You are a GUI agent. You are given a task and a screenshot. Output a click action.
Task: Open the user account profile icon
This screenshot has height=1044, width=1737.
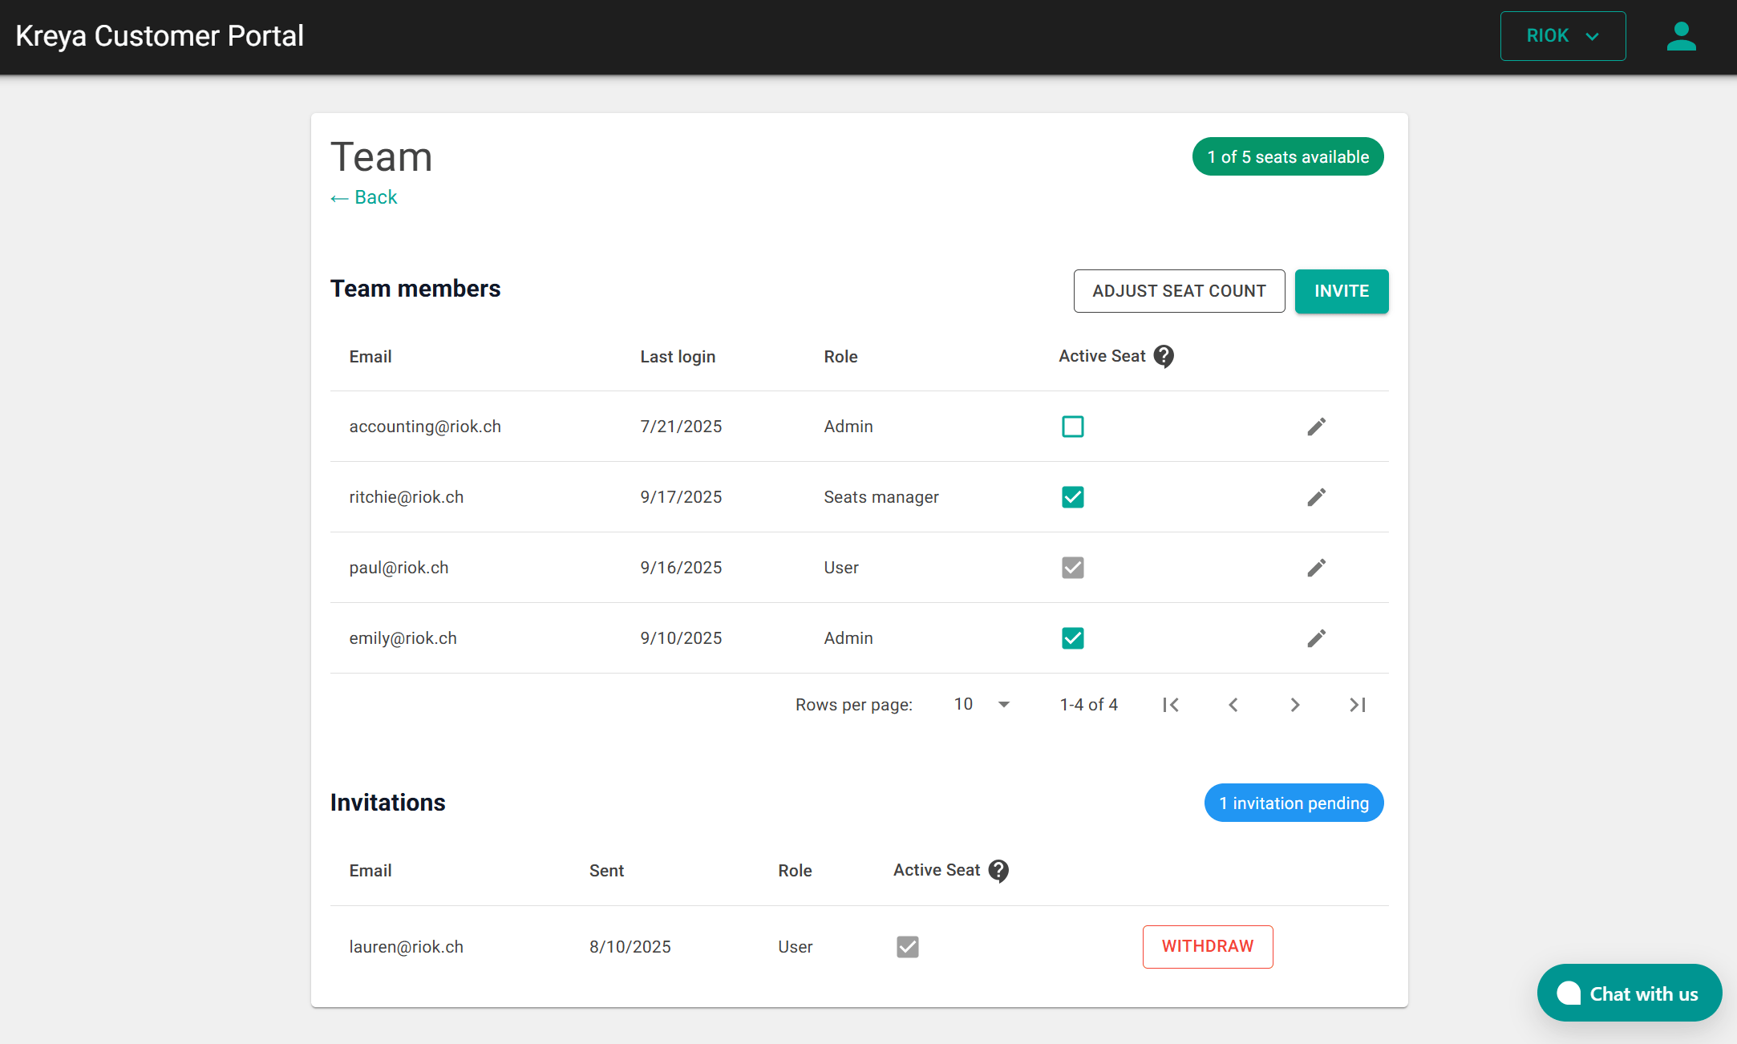[x=1681, y=37]
